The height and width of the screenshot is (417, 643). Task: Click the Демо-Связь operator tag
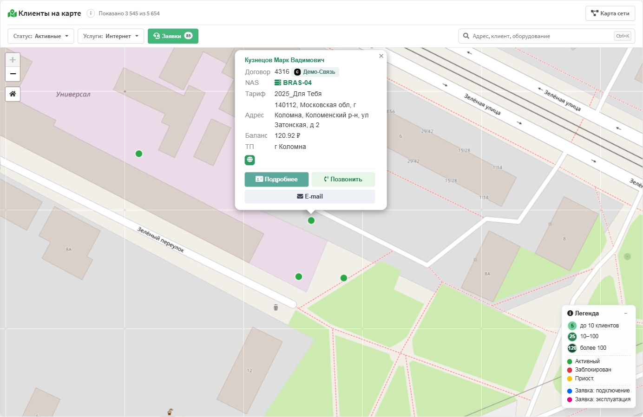tap(315, 72)
